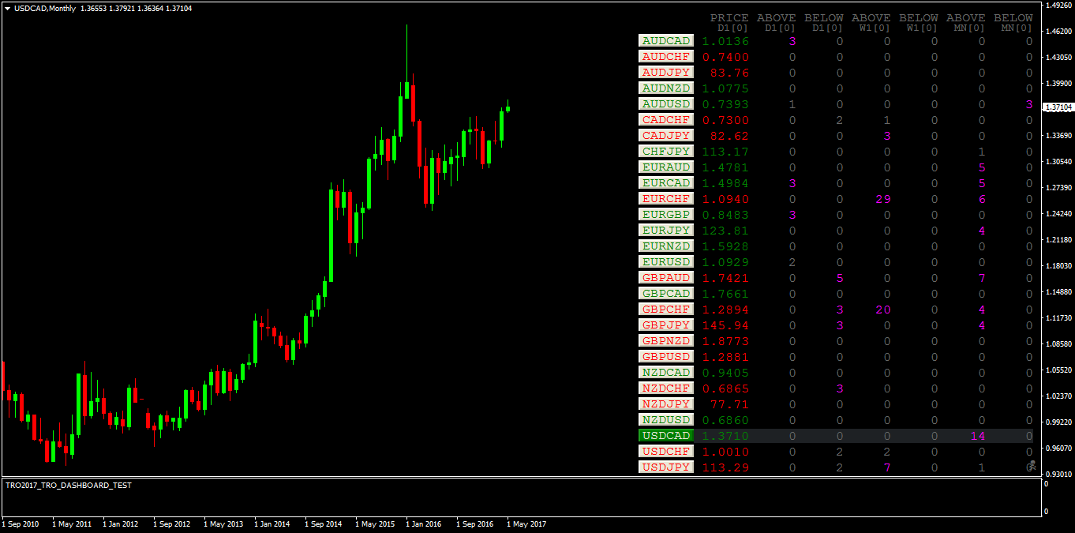Load the GBPJPY symbol

[666, 325]
